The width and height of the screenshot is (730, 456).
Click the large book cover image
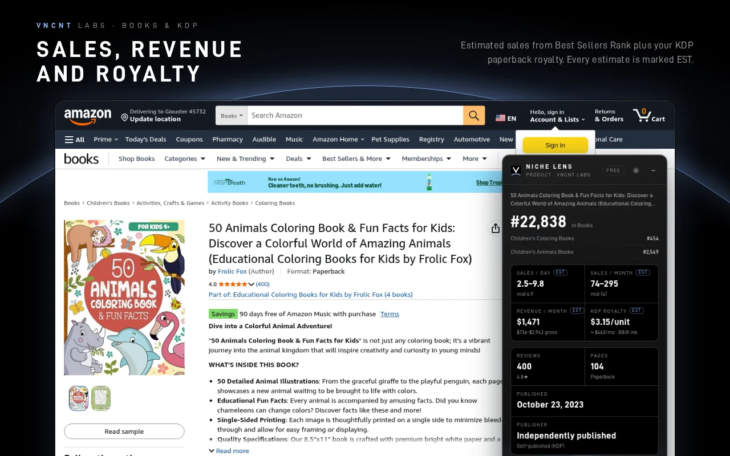click(x=124, y=298)
